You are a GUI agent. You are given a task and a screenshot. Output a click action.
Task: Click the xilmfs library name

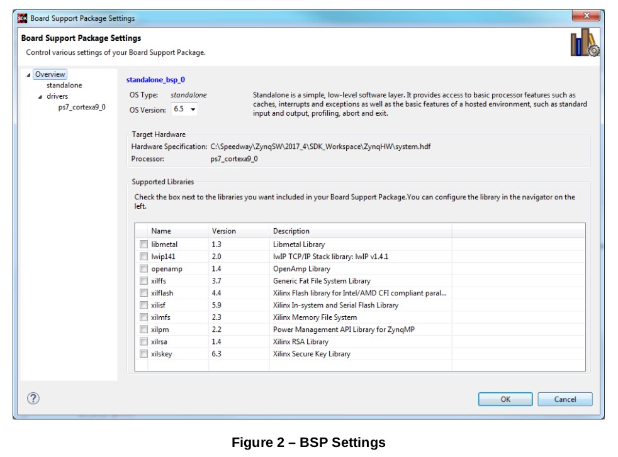click(x=160, y=317)
